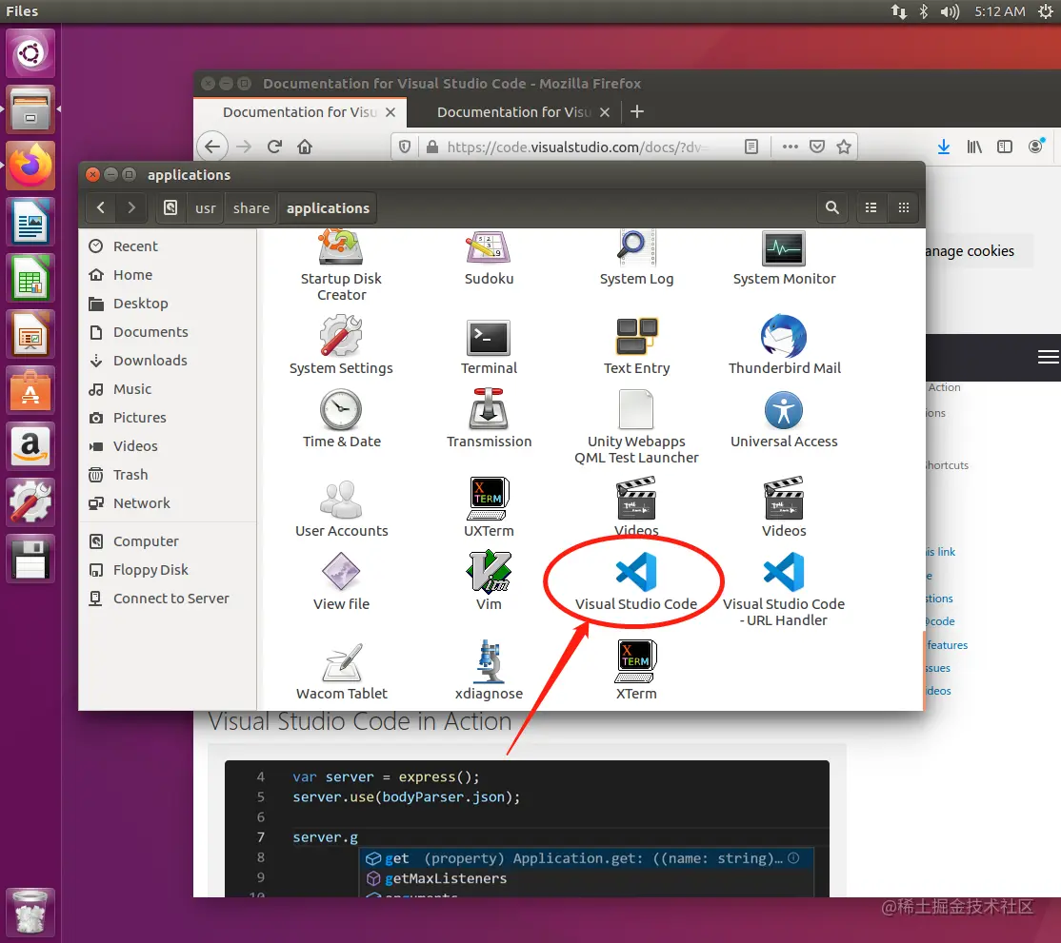Viewport: 1061px width, 943px height.
Task: Switch to the second Documentation tab
Action: [x=514, y=111]
